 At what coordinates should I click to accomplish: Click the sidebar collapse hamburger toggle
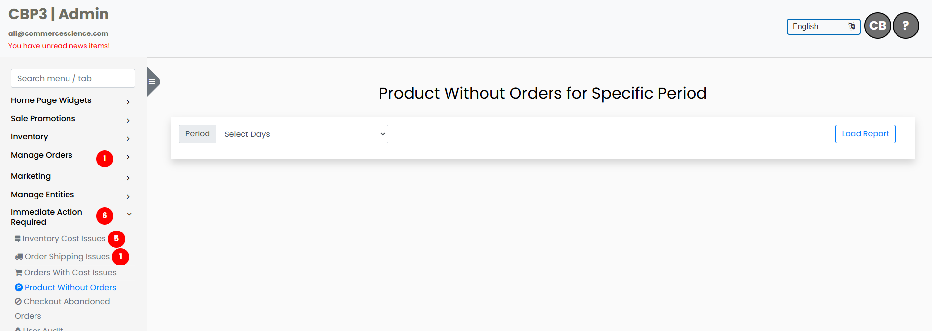[x=152, y=82]
